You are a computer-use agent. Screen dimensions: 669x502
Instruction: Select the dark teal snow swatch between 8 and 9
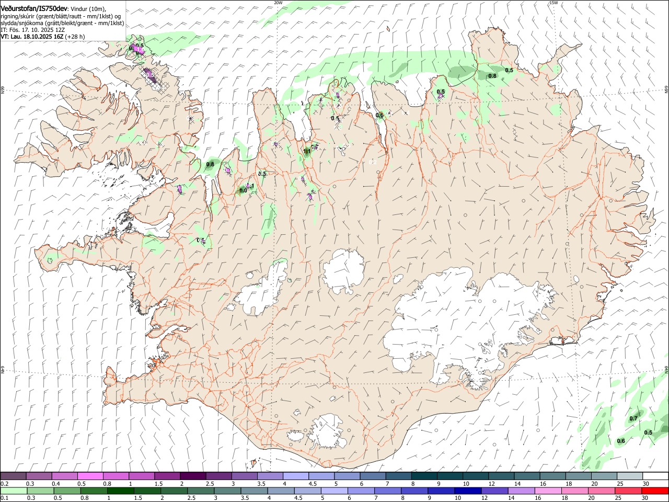click(x=423, y=476)
